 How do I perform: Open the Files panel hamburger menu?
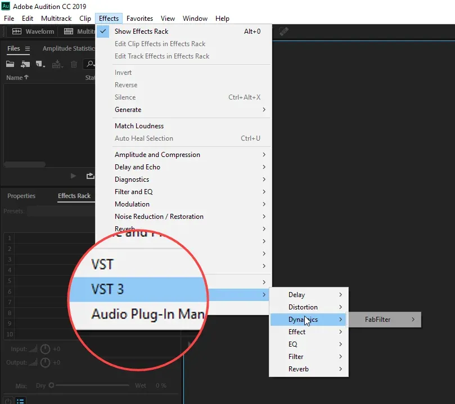click(27, 49)
